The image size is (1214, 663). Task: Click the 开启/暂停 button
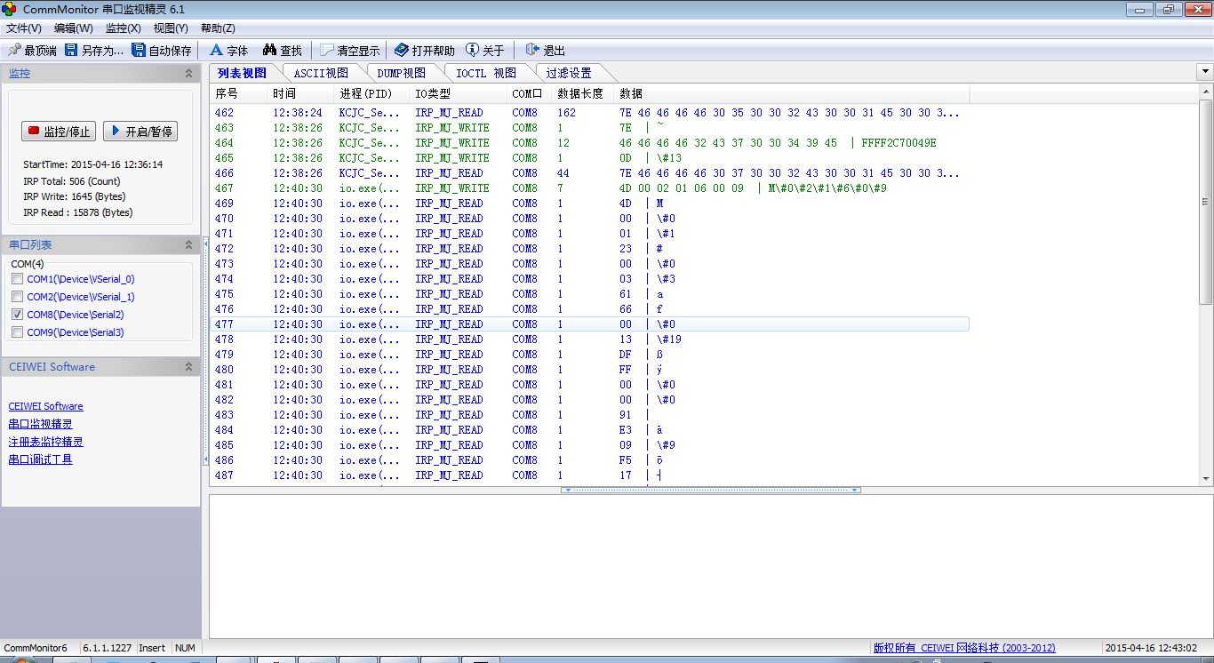click(140, 132)
